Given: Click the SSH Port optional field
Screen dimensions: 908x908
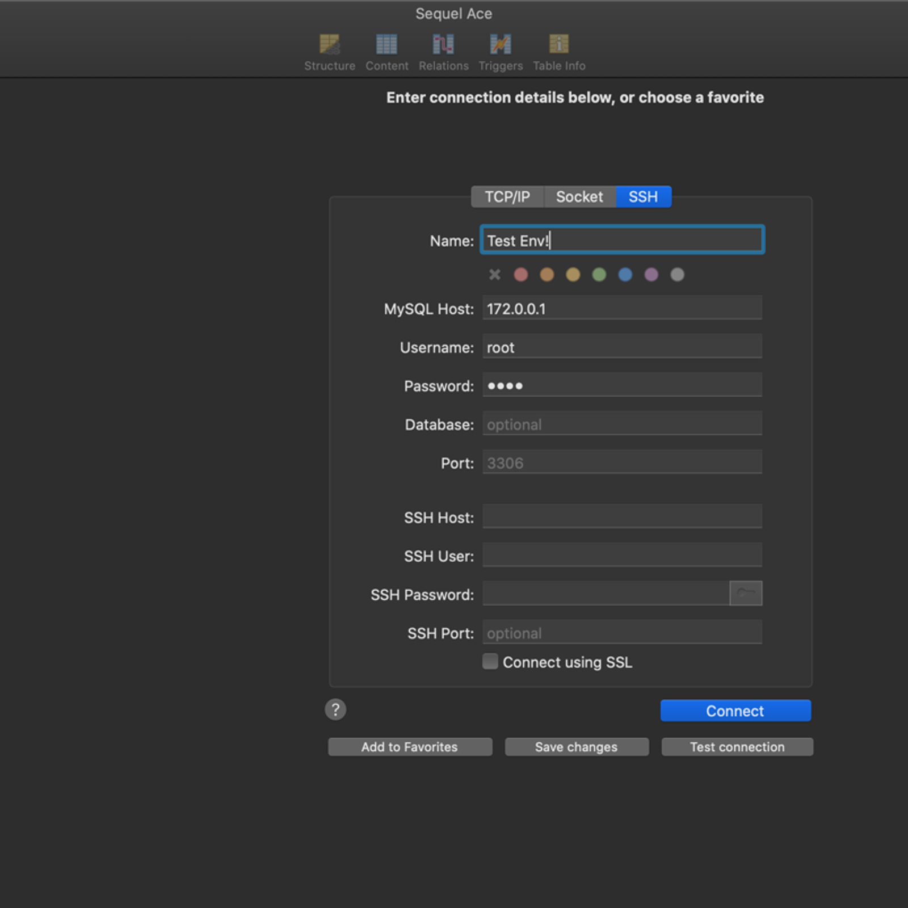Looking at the screenshot, I should pos(623,632).
